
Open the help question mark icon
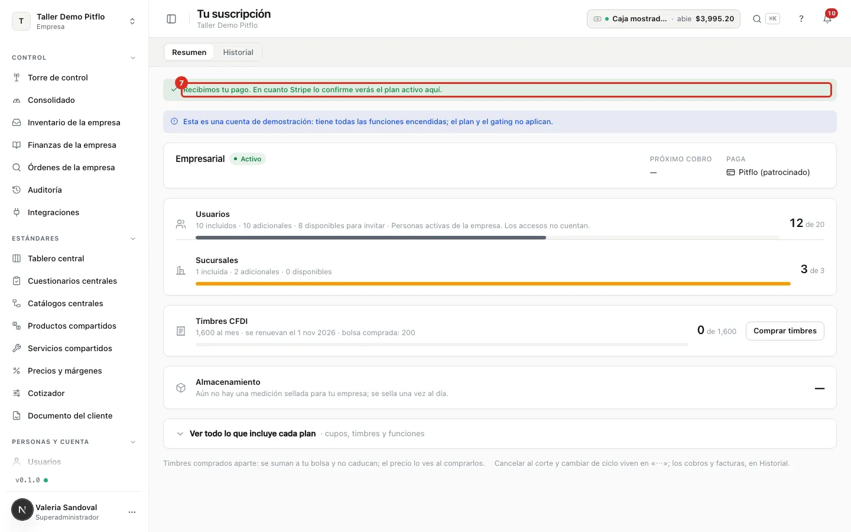coord(801,19)
